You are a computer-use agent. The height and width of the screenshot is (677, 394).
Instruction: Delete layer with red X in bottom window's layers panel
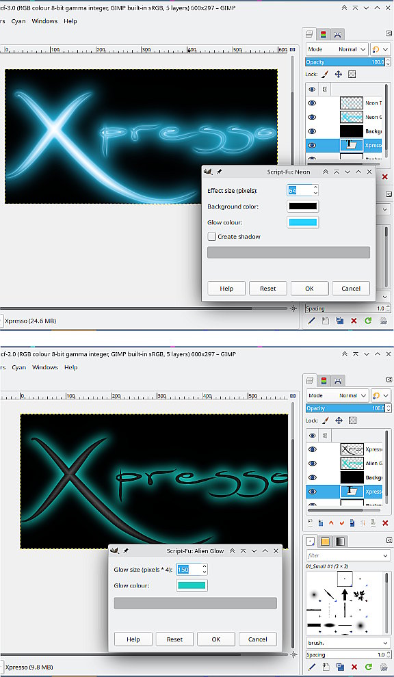pos(385,523)
